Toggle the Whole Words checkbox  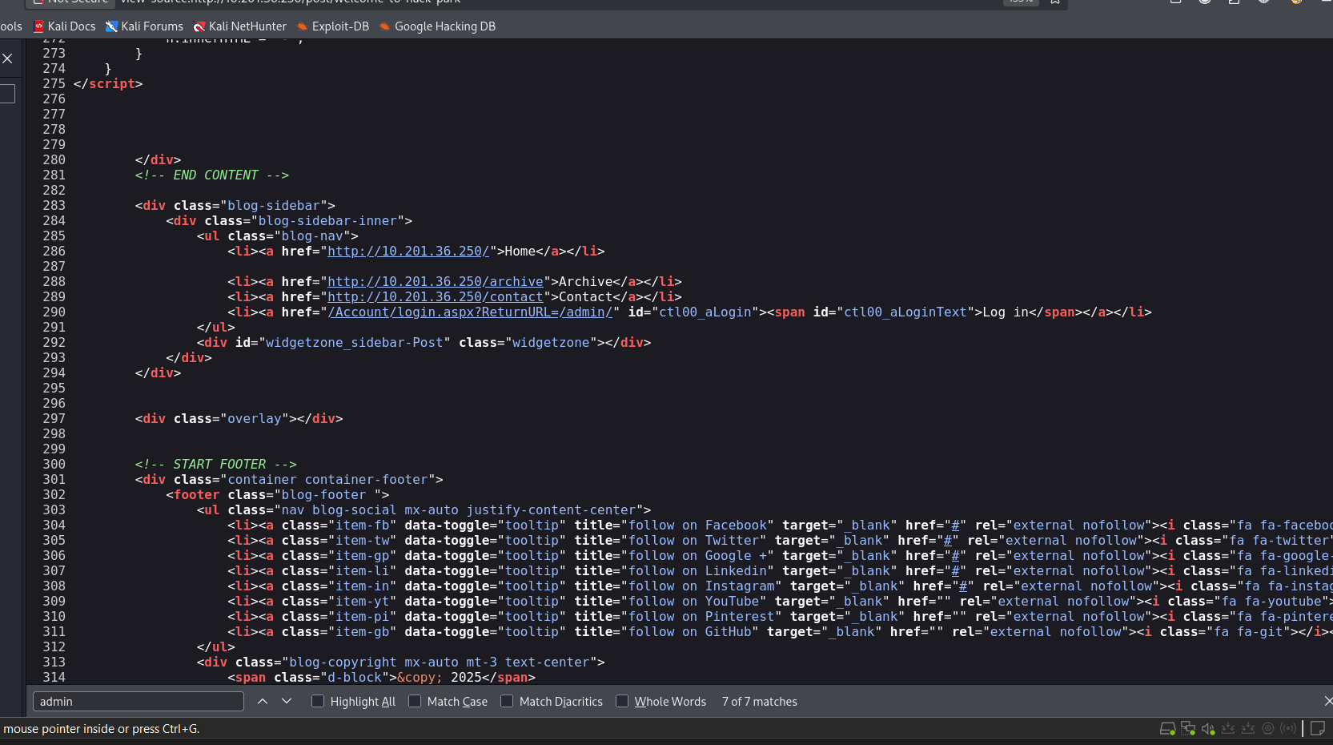click(x=622, y=701)
